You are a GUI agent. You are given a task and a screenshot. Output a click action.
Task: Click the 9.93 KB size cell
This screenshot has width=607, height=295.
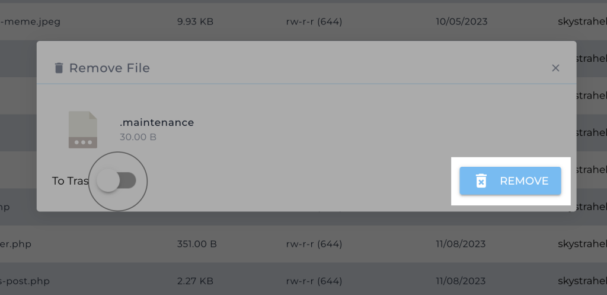coord(195,22)
